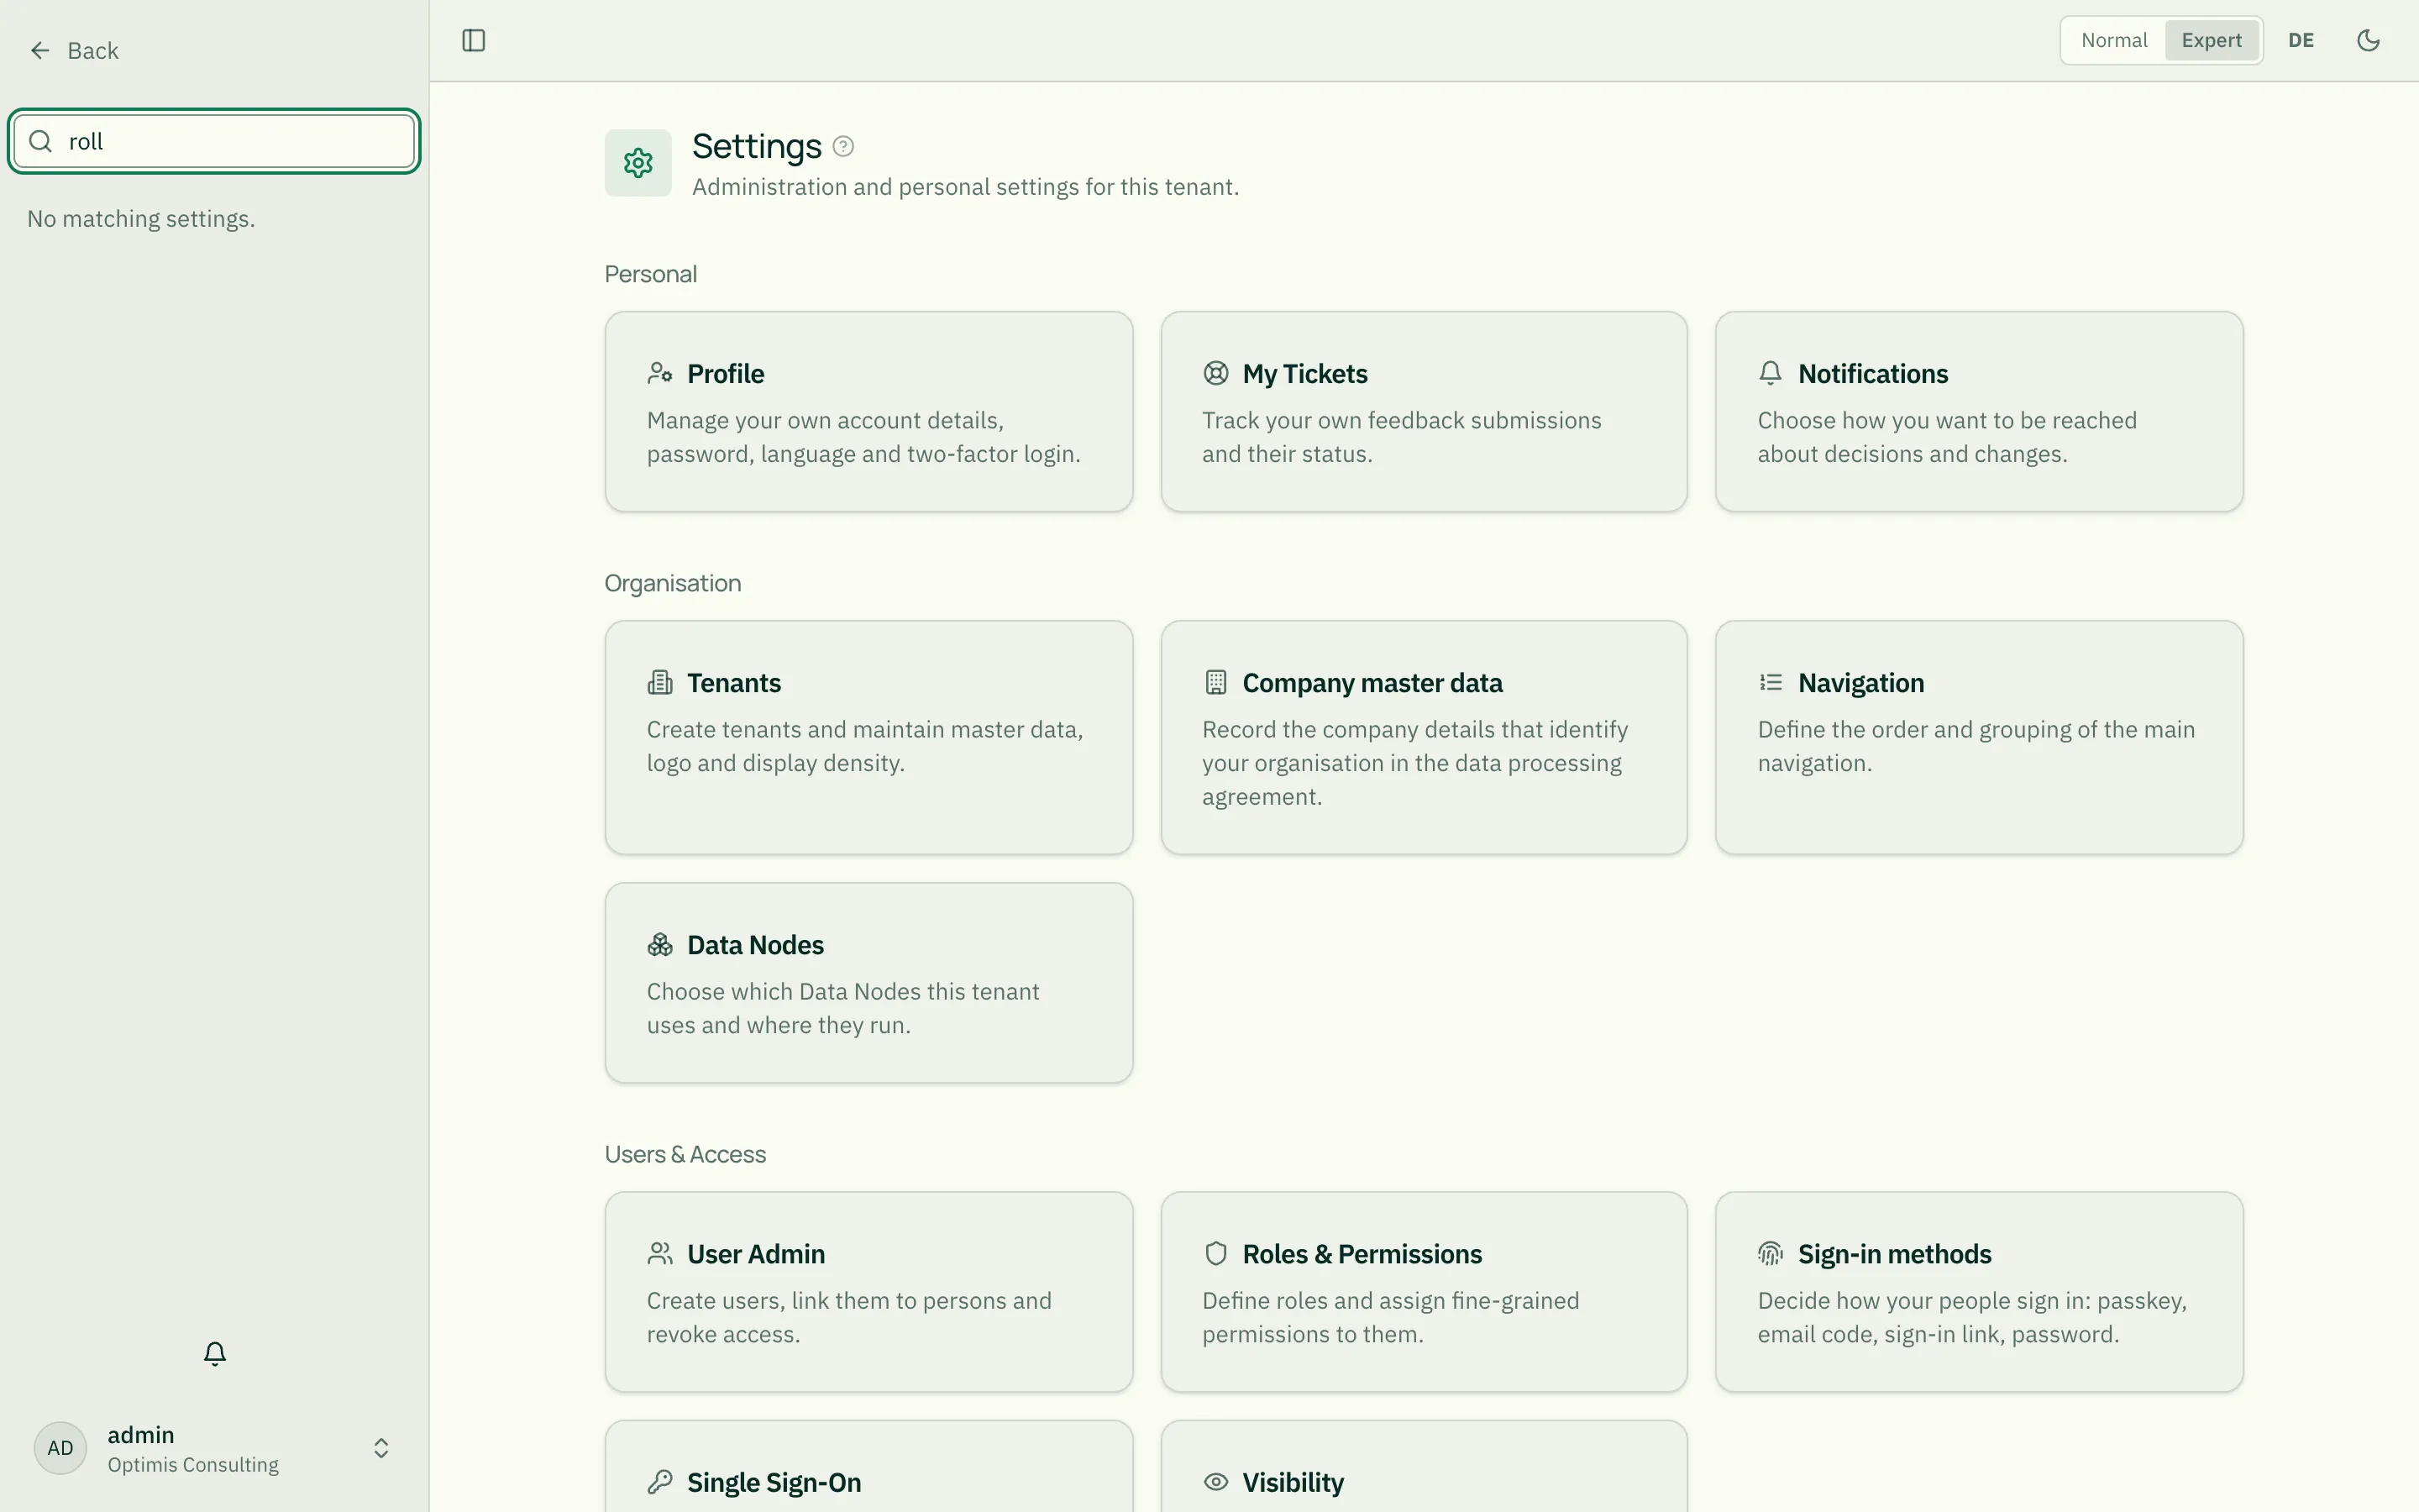This screenshot has height=1512, width=2419.
Task: Click 'No matching settings.' message
Action: tap(141, 219)
